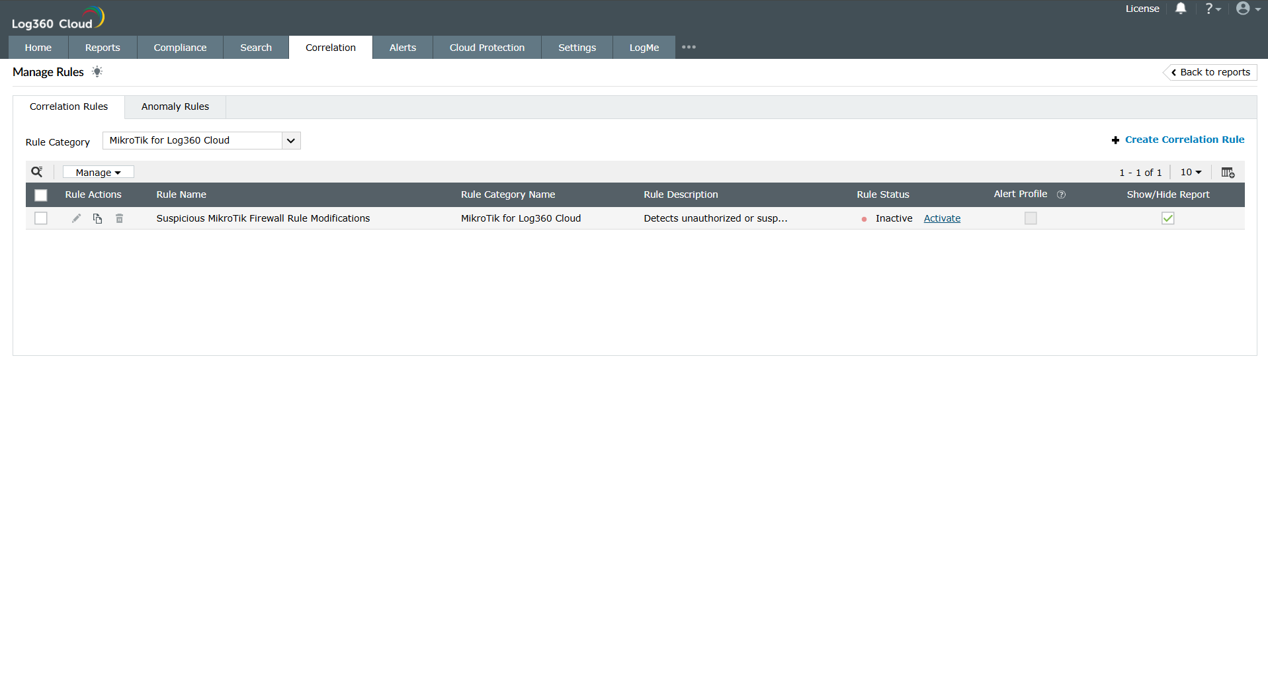
Task: Switch to the LogMe tab
Action: pos(644,48)
